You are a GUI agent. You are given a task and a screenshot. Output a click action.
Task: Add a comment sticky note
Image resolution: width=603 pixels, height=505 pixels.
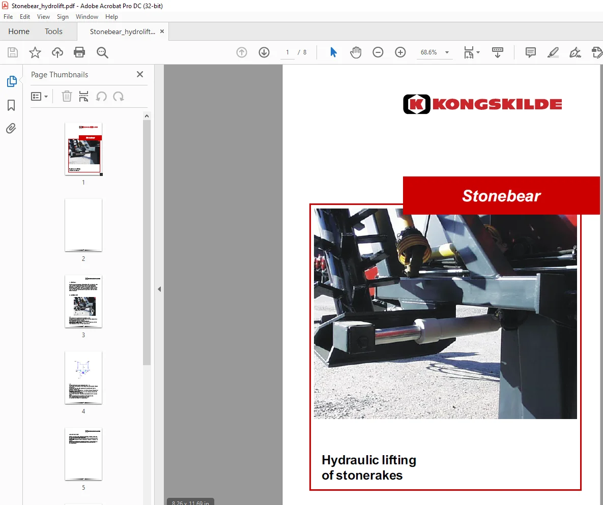[x=531, y=52]
